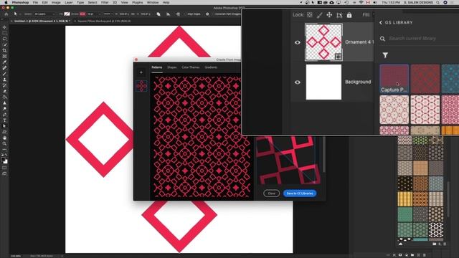Click Prevent artboard auto-nesting lock icon
This screenshot has width=459, height=258.
[339, 15]
